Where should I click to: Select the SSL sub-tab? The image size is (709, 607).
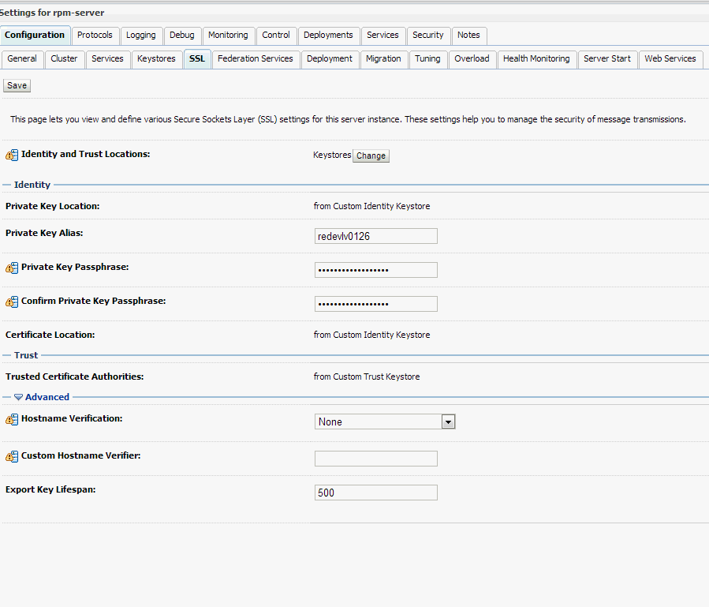[x=197, y=59]
